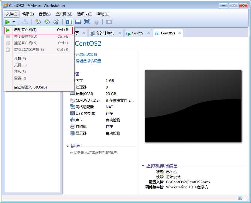
Task: Click the Unity mode toolbar icon
Action: [x=96, y=22]
